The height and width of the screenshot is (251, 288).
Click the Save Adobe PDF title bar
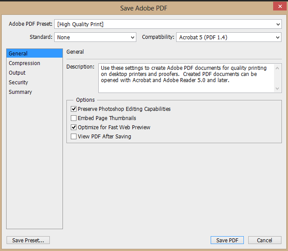coord(144,8)
